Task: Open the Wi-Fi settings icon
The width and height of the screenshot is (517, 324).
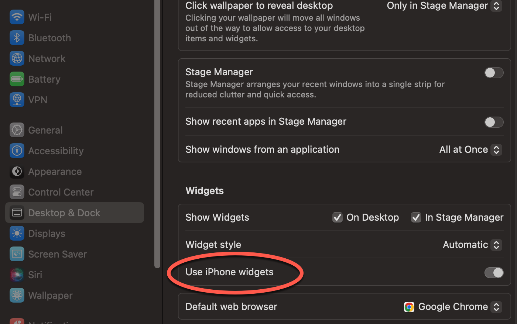Action: tap(17, 17)
